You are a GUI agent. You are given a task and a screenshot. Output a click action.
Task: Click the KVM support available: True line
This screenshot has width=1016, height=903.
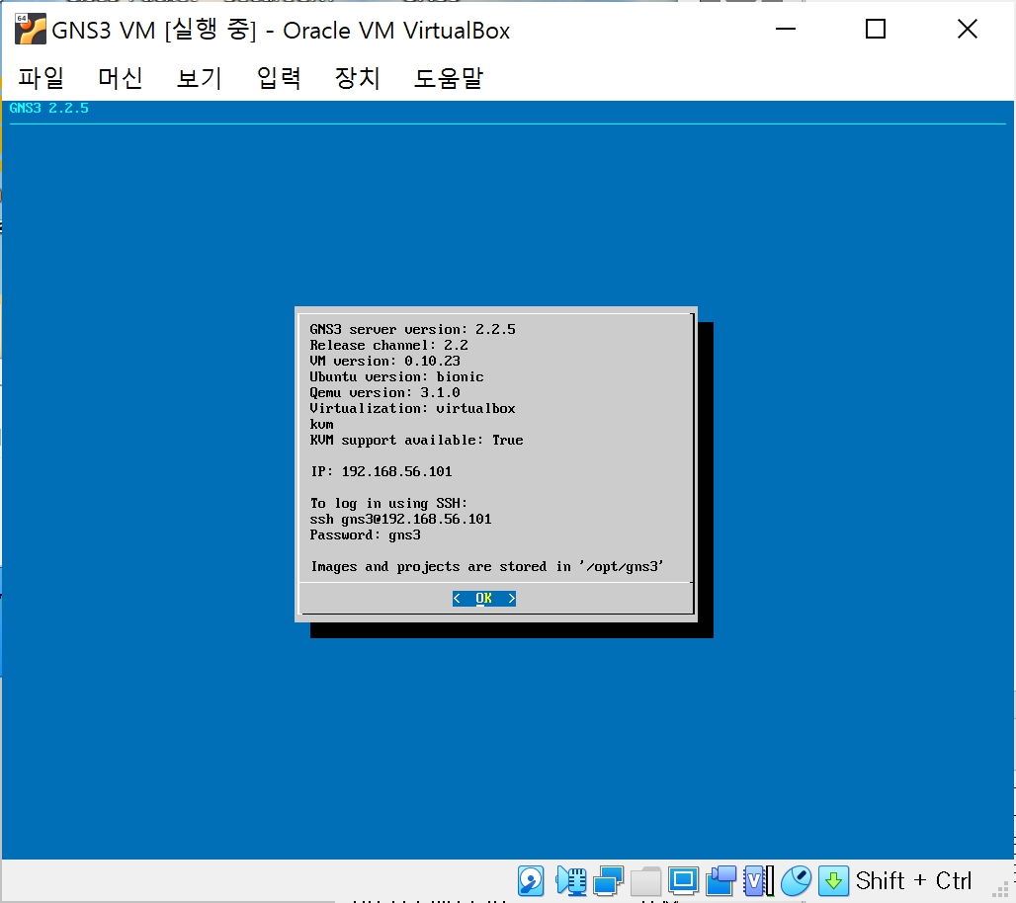[x=417, y=440]
